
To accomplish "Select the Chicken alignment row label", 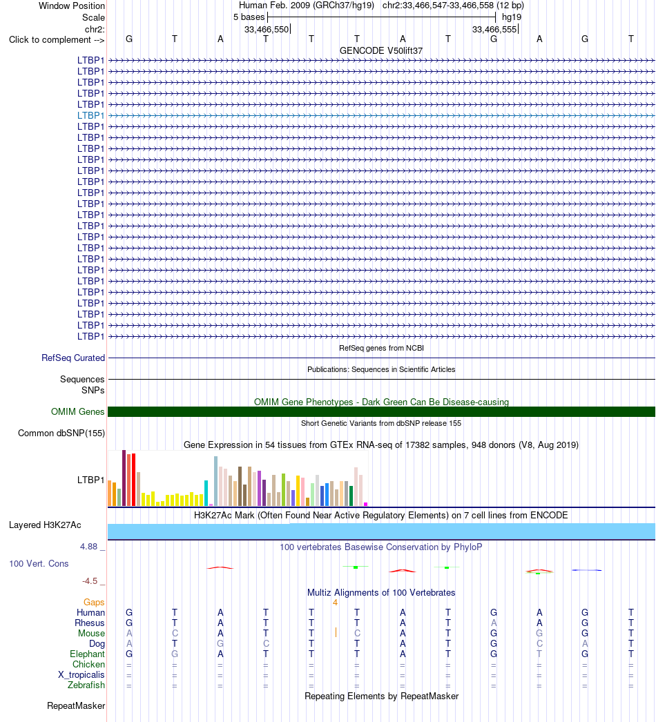I will click(88, 665).
